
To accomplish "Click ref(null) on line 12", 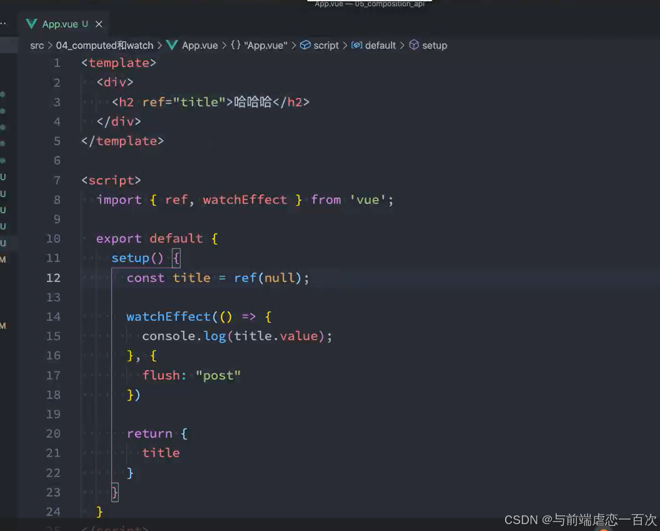I will point(268,278).
